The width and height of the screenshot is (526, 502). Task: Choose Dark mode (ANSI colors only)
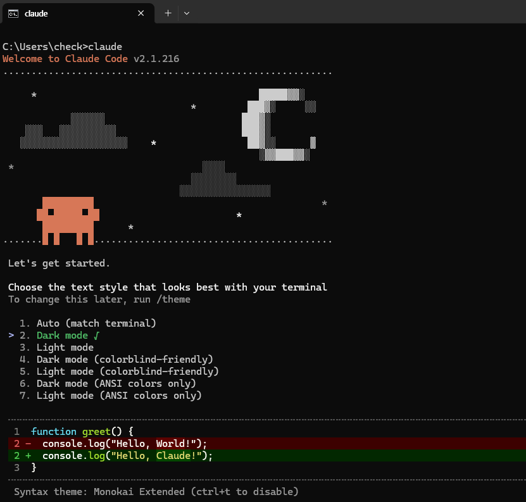click(x=108, y=384)
